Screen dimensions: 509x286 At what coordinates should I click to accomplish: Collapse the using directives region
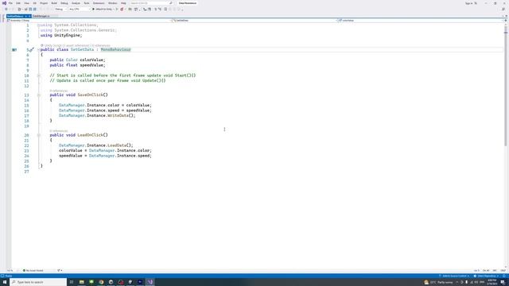pyautogui.click(x=38, y=25)
